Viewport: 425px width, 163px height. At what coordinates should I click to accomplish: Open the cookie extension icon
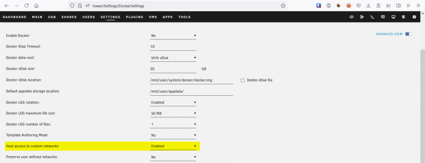(x=339, y=6)
